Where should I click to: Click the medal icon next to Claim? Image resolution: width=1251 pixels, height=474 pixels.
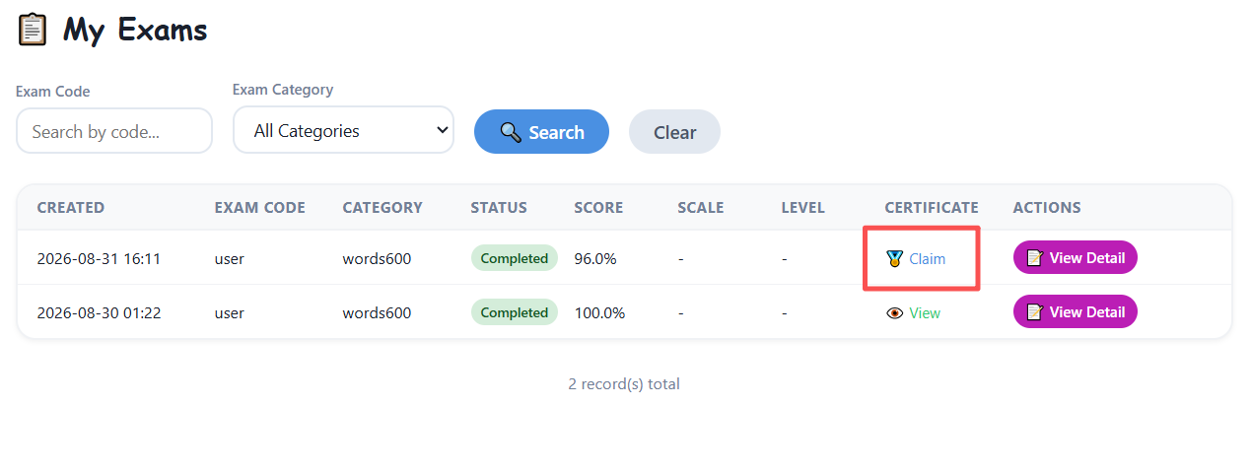click(x=894, y=259)
